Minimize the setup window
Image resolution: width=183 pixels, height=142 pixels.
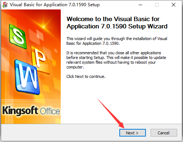140,5
